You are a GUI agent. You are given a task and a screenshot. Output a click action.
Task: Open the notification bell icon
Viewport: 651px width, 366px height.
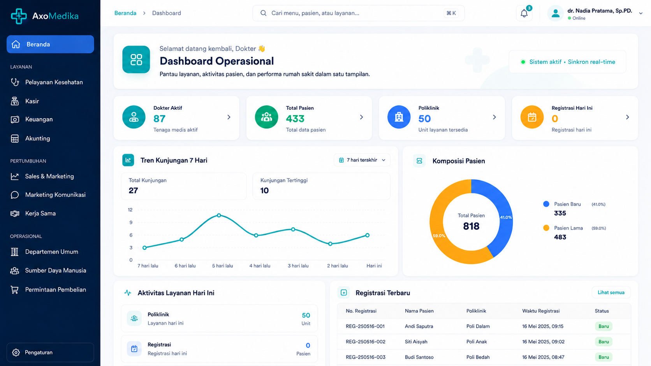point(524,13)
